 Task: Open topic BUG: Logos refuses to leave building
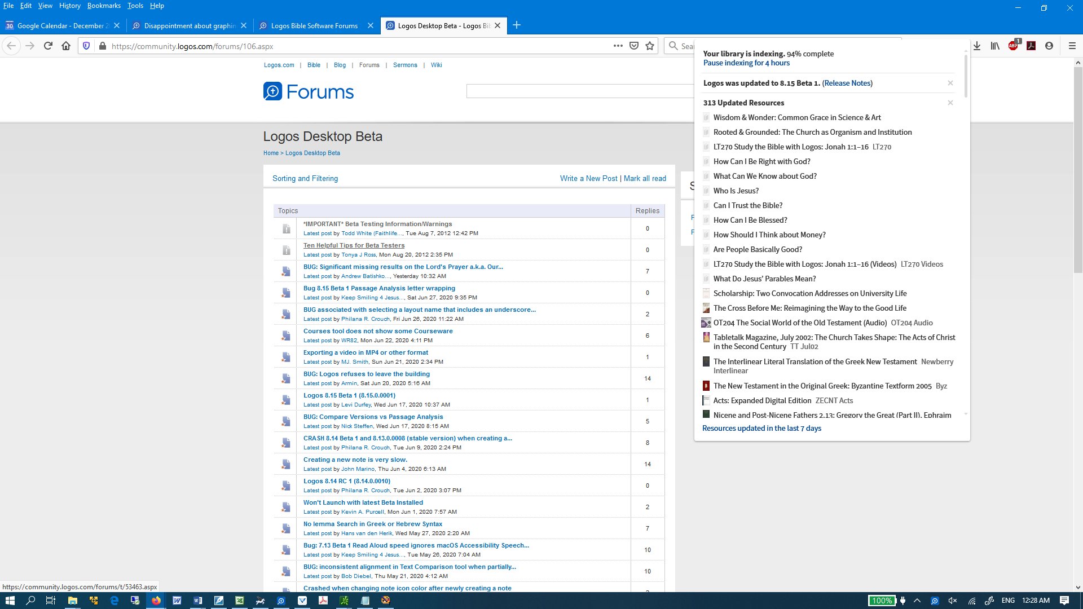pos(366,374)
